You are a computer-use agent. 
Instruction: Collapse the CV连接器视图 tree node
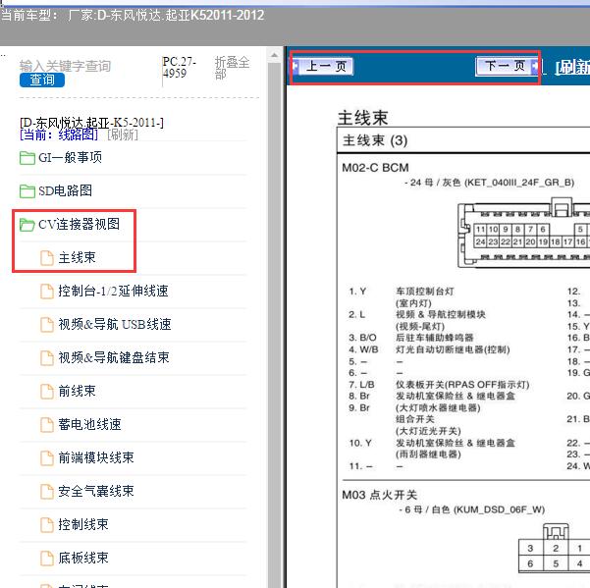point(79,225)
